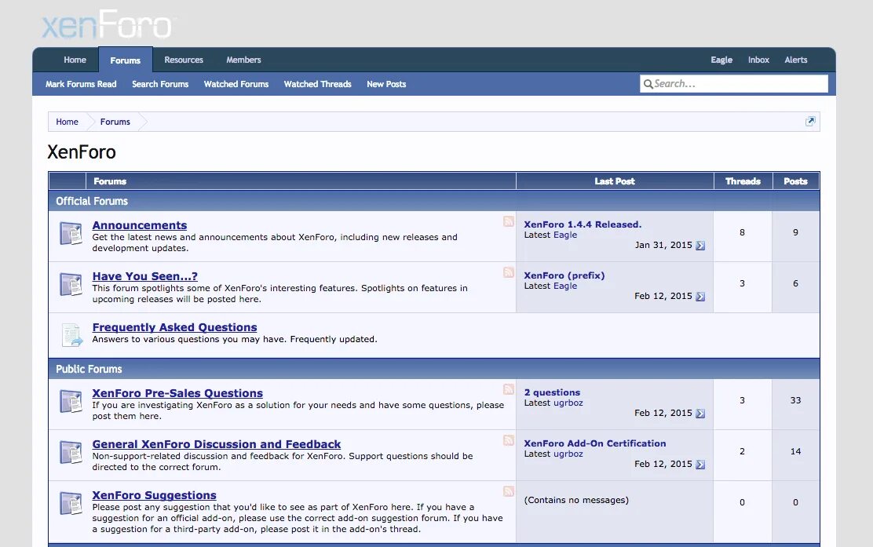
Task: Click ugrboz in Pre-Sales last post
Action: [568, 403]
